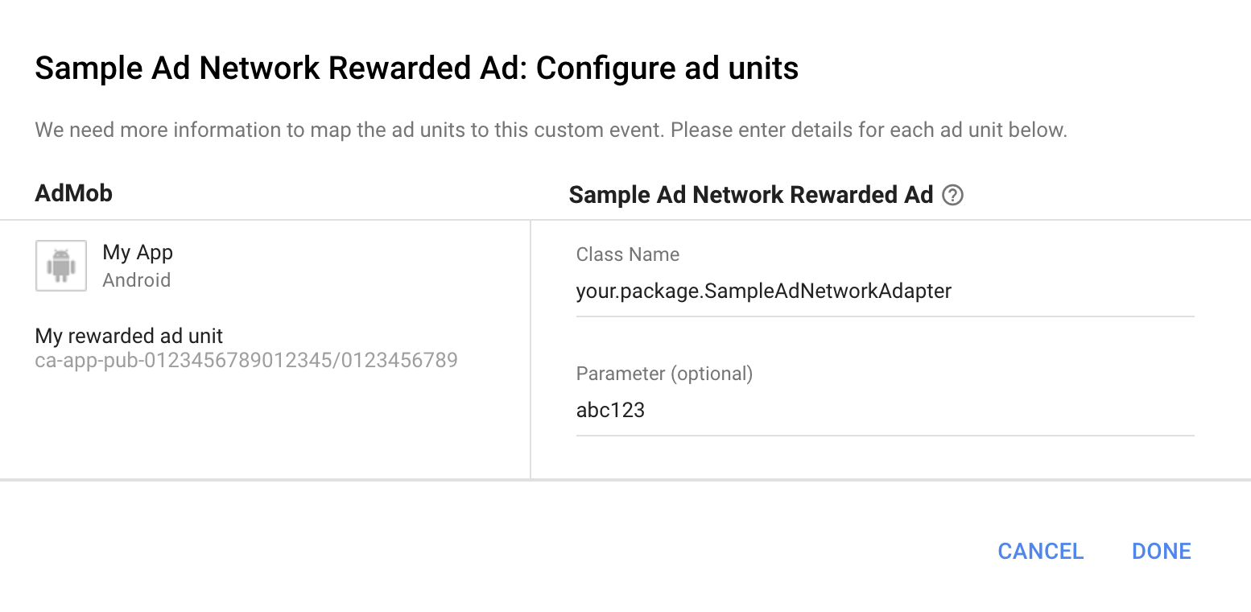Screen dimensions: 1251x612
Task: Place cursor in your.package.SampleAdNetworkAdapter text
Action: tap(764, 291)
